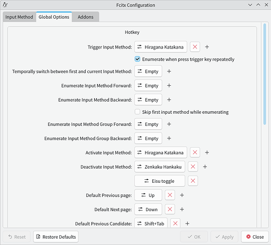Add a Default Previous Candidate hotkey
Viewport: 271px width, 245px height.
[187, 223]
